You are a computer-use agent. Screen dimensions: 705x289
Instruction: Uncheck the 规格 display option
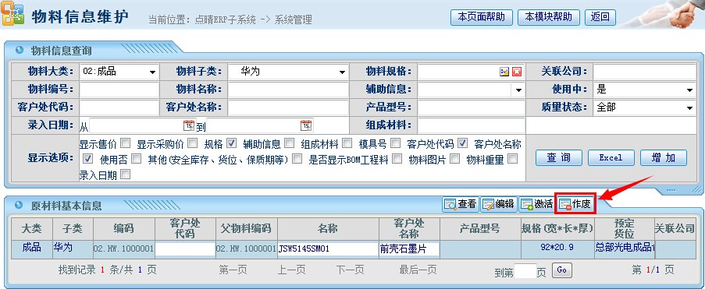pos(232,143)
